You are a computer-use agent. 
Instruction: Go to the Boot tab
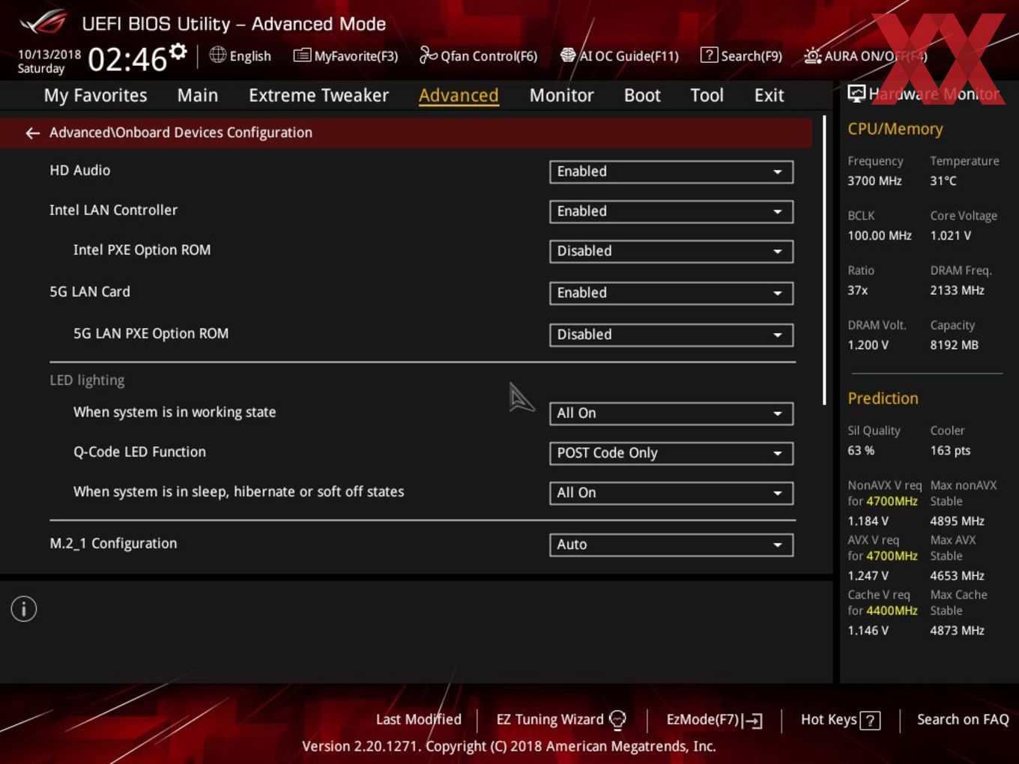pyautogui.click(x=642, y=96)
